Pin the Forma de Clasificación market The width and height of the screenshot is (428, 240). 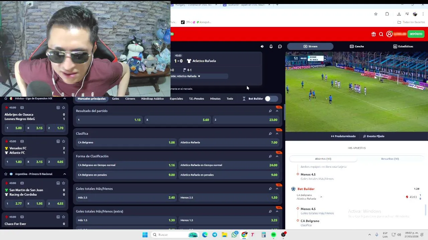270,156
